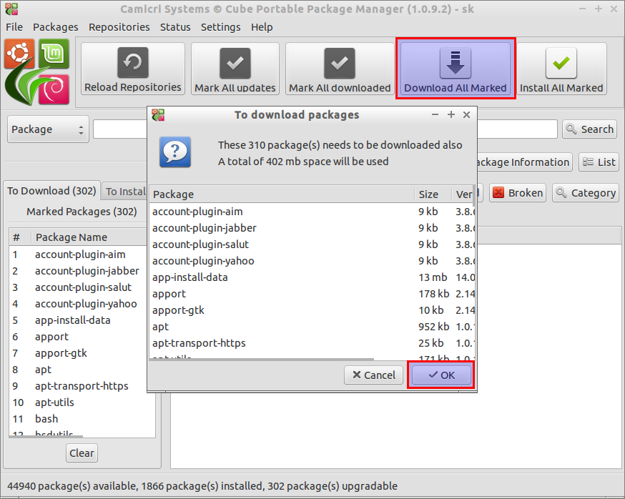Image resolution: width=625 pixels, height=499 pixels.
Task: Open the Category filter button
Action: [x=585, y=192]
